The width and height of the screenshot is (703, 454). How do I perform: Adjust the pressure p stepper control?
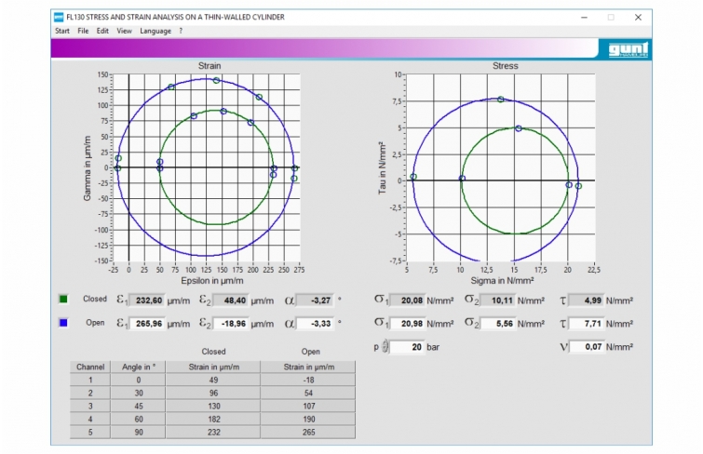385,347
